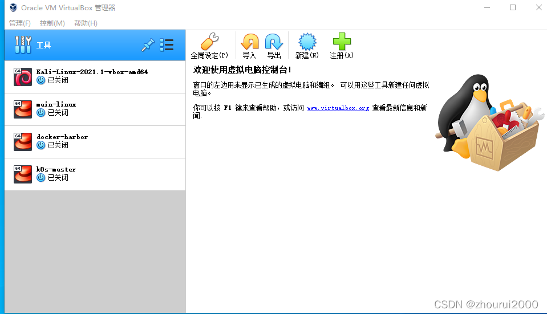Viewport: 547px width, 314px height.
Task: Close the VirtualBox manager window
Action: [538, 7]
